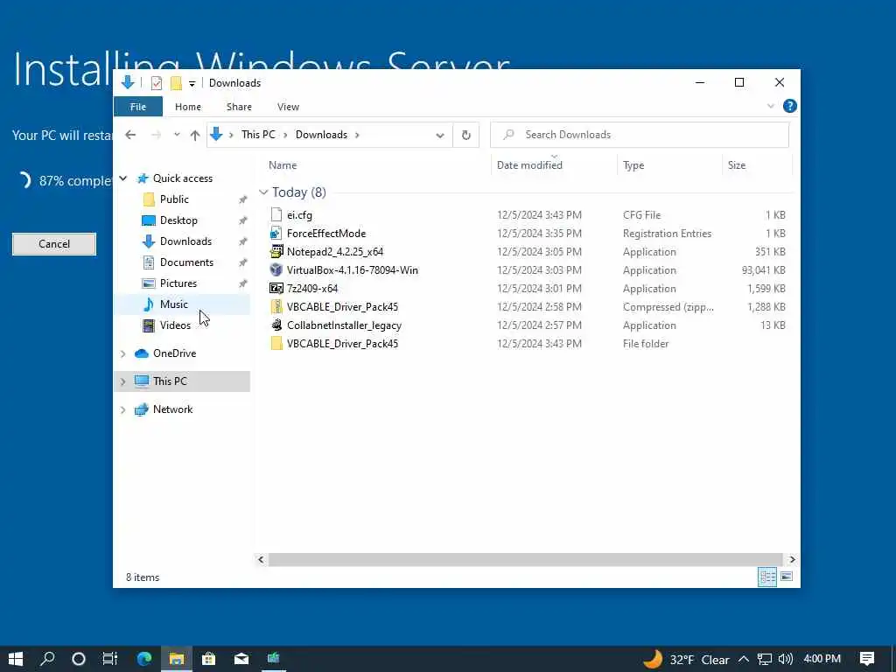Select the Notepad2_4.2.25_x64 application icon

pos(276,251)
